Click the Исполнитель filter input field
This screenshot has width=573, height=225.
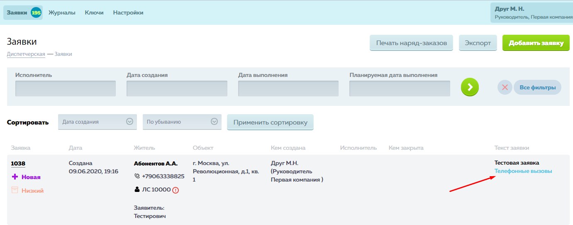pyautogui.click(x=66, y=89)
